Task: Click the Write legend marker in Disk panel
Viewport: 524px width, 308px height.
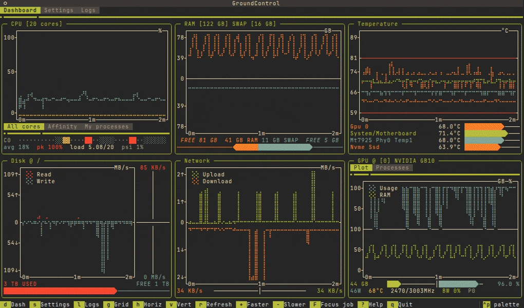Action: click(29, 181)
